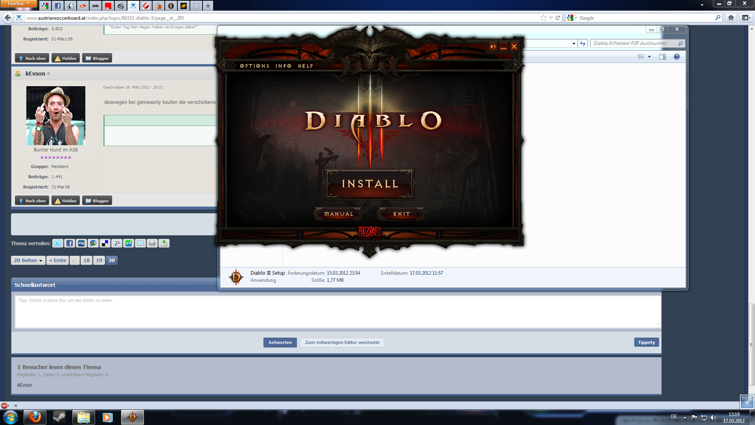Viewport: 755px width, 425px height.
Task: Refresh the Explorer folder view
Action: (x=583, y=43)
